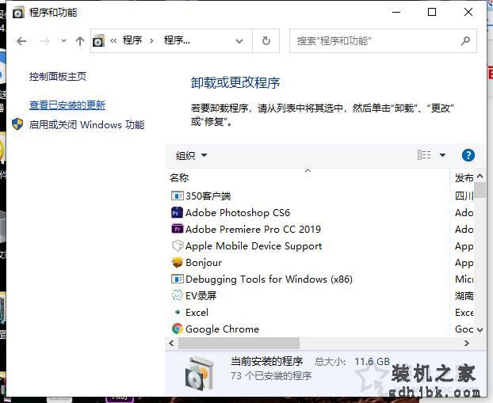493x403 pixels.
Task: Click the 350客户端 program icon
Action: [177, 196]
